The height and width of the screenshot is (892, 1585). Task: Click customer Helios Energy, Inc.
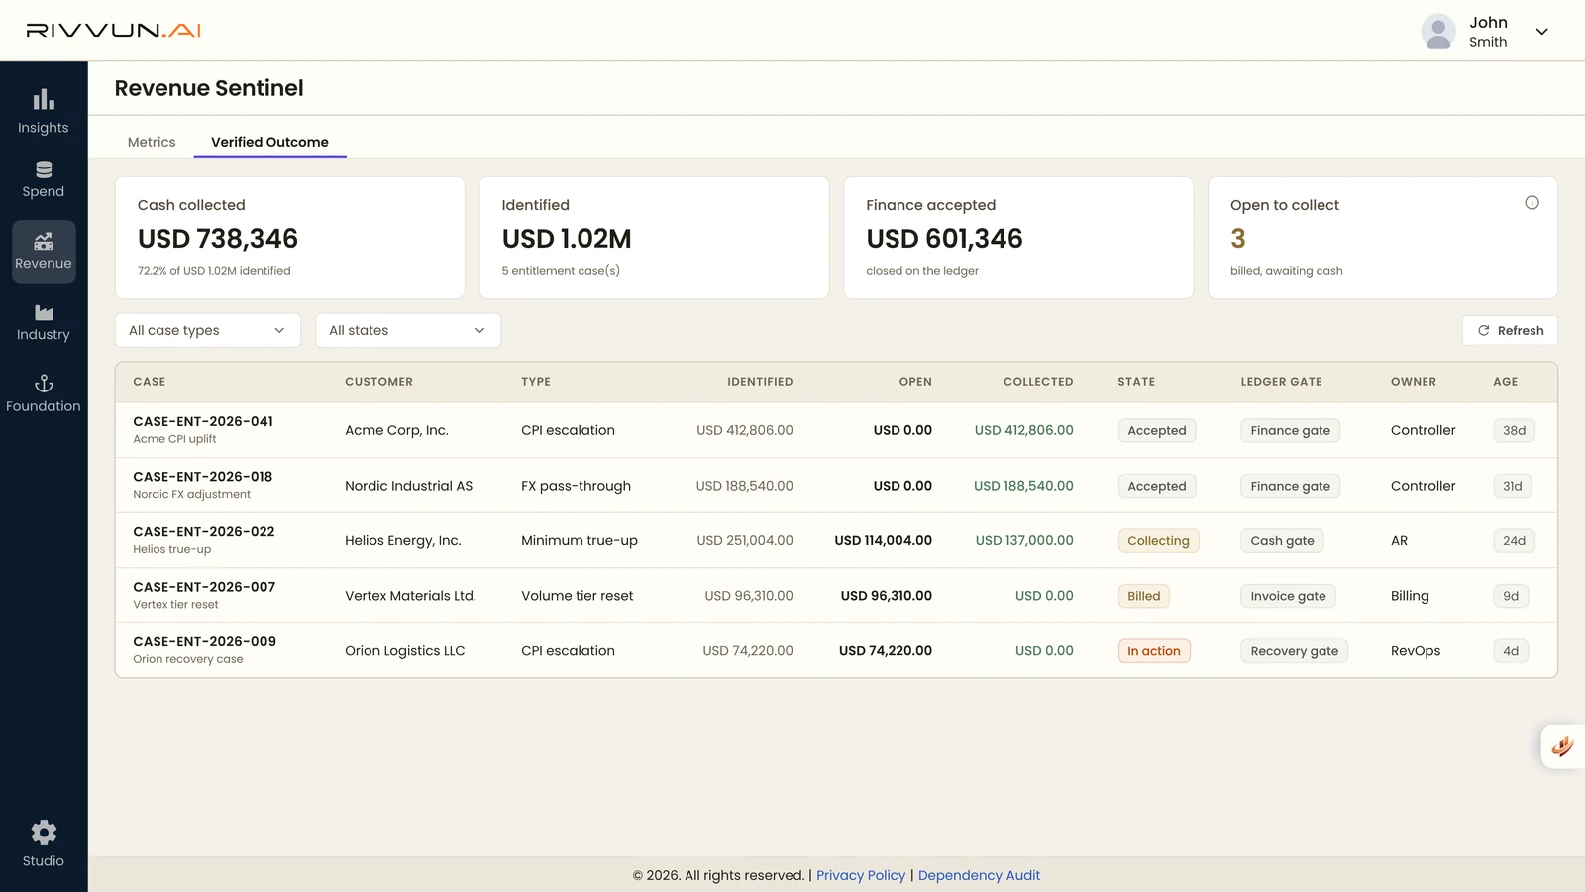(403, 541)
